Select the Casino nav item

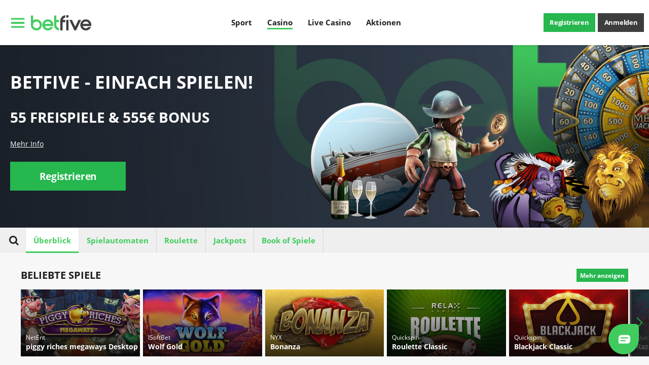(280, 23)
